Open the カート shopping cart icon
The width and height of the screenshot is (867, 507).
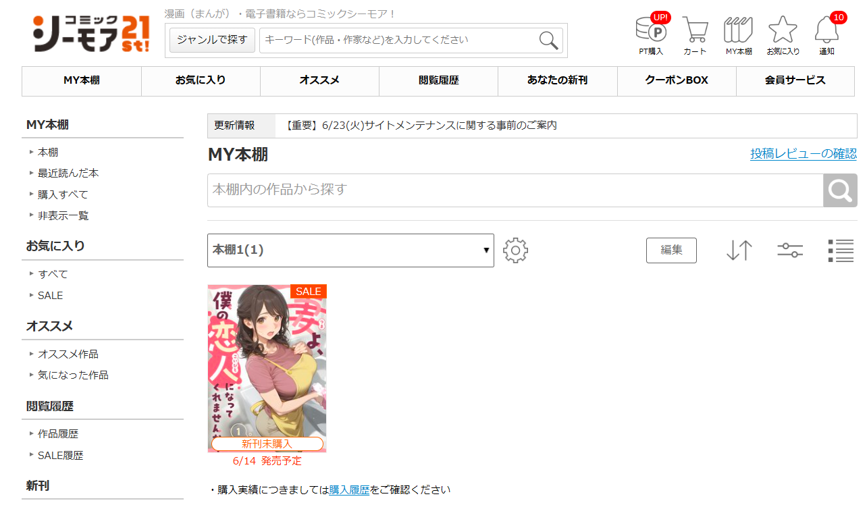(695, 36)
